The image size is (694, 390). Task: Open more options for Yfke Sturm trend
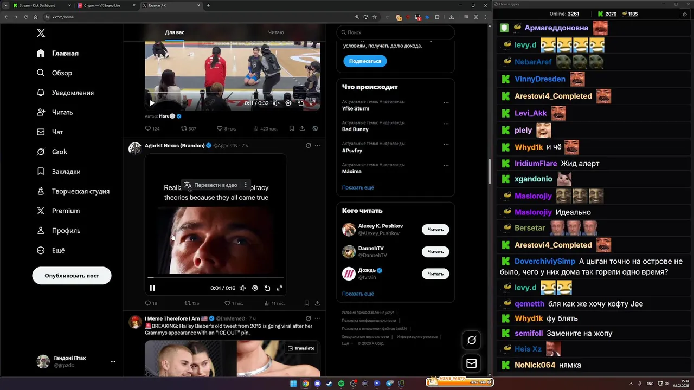(446, 102)
